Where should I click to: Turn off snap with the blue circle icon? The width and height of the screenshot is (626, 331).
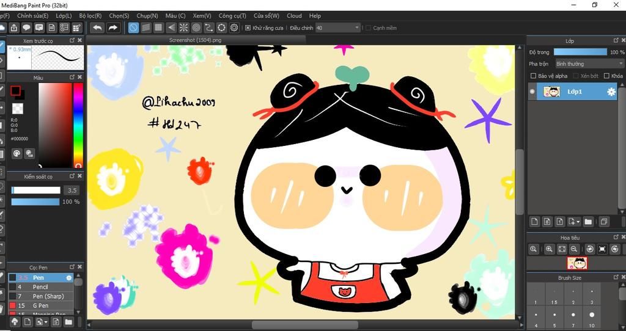pos(133,27)
